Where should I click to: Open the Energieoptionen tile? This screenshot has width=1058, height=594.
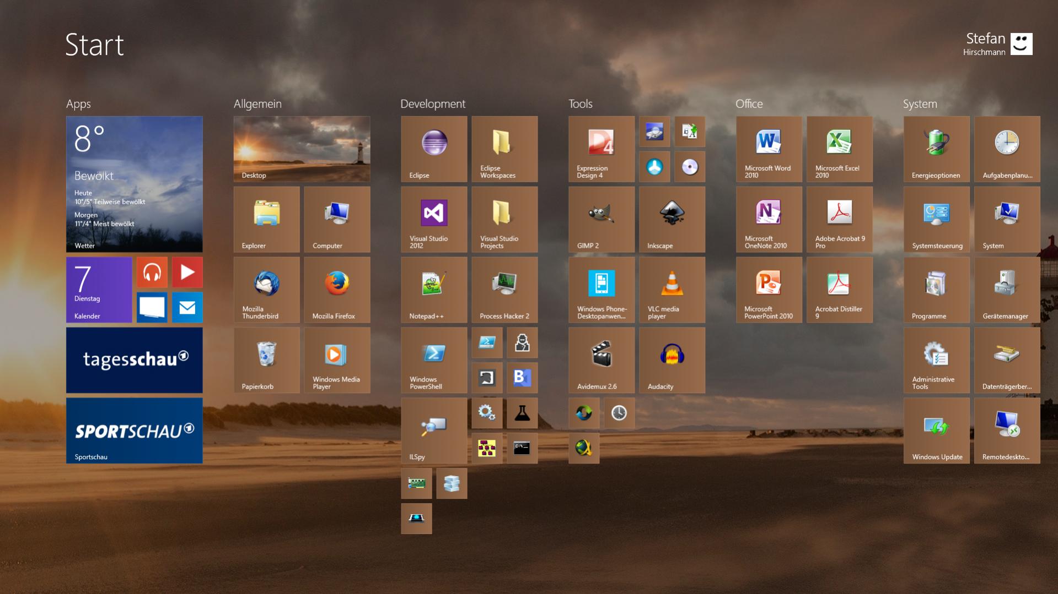tap(937, 149)
